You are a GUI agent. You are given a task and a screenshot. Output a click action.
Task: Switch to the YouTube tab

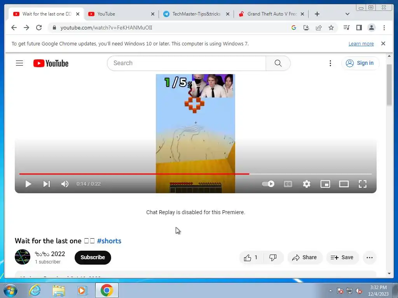121,14
